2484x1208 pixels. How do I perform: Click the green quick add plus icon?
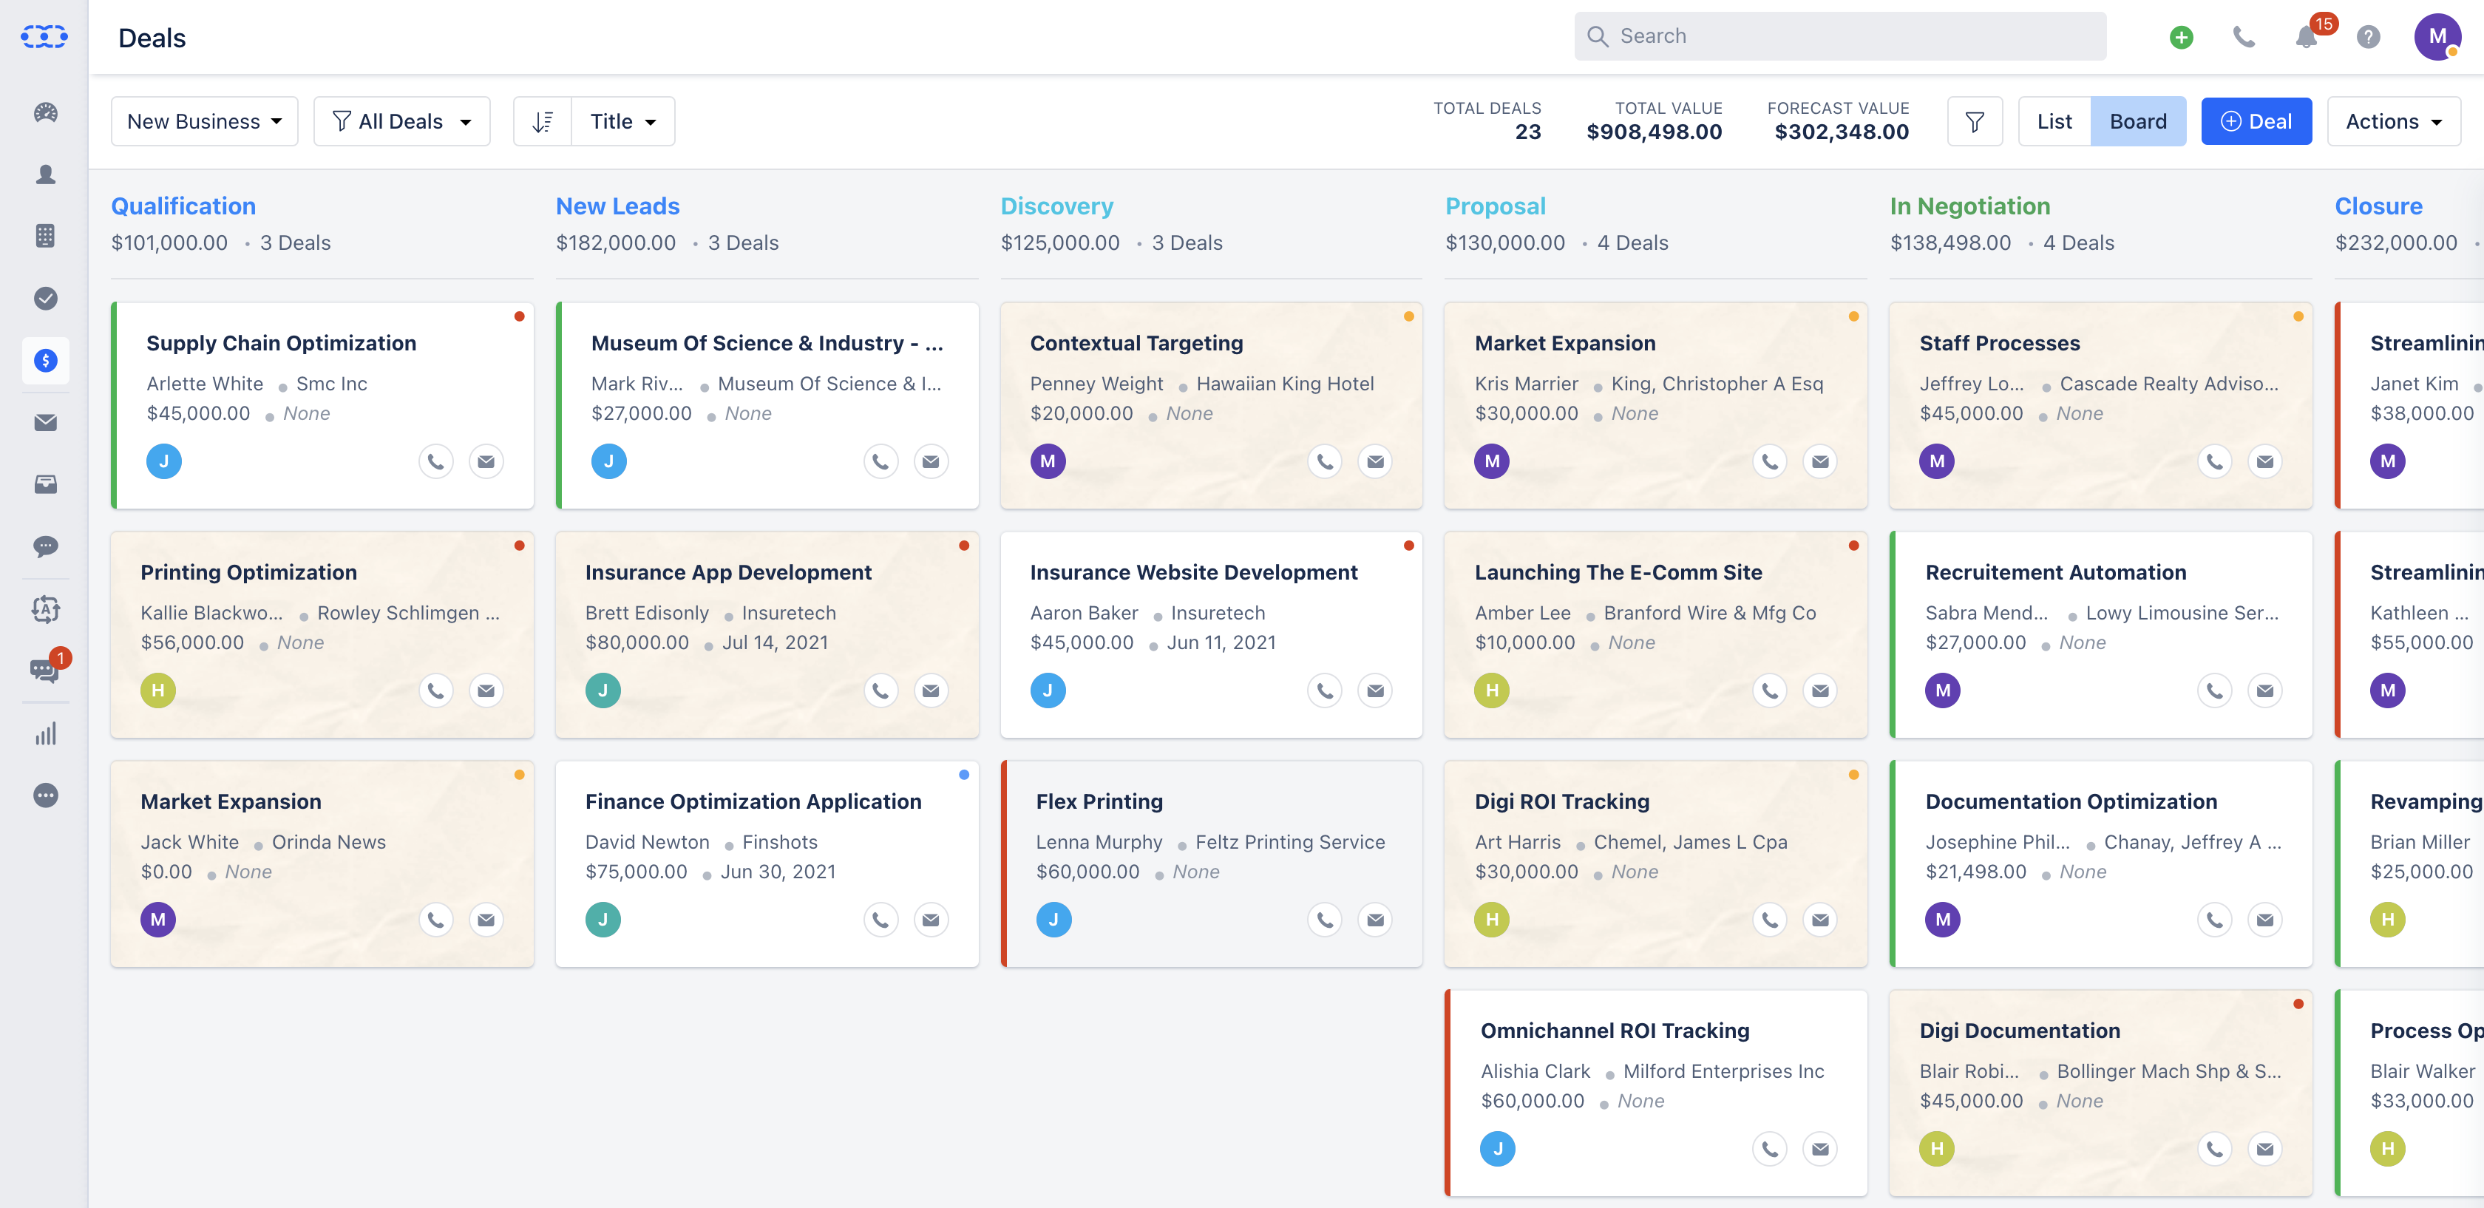[x=2181, y=37]
